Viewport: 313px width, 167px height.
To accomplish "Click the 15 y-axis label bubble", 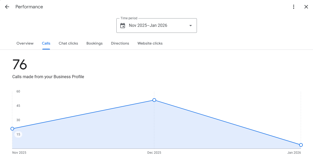I will (x=18, y=134).
